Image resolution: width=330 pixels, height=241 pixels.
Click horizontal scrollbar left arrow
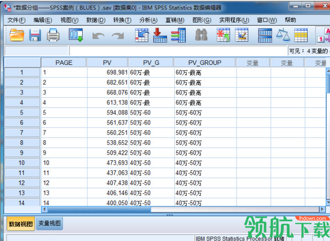click(x=44, y=209)
